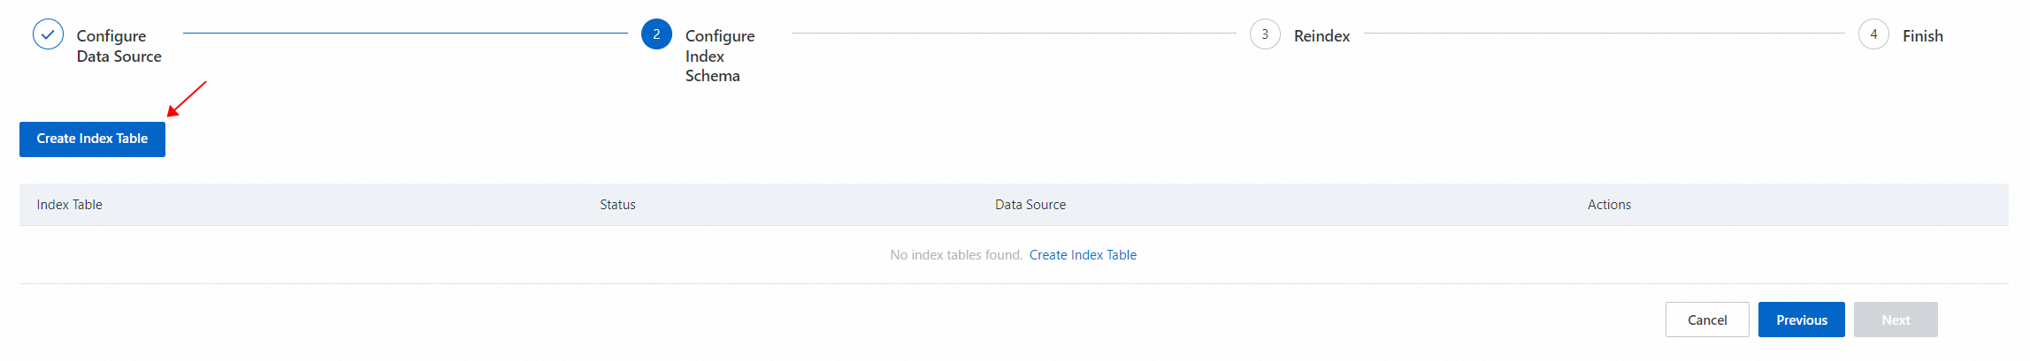The width and height of the screenshot is (2030, 361).
Task: Go back with the Previous button
Action: coord(1801,320)
